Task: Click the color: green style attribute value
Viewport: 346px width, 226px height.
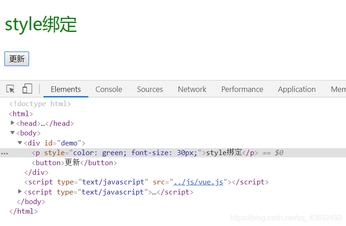Action: tap(100, 153)
